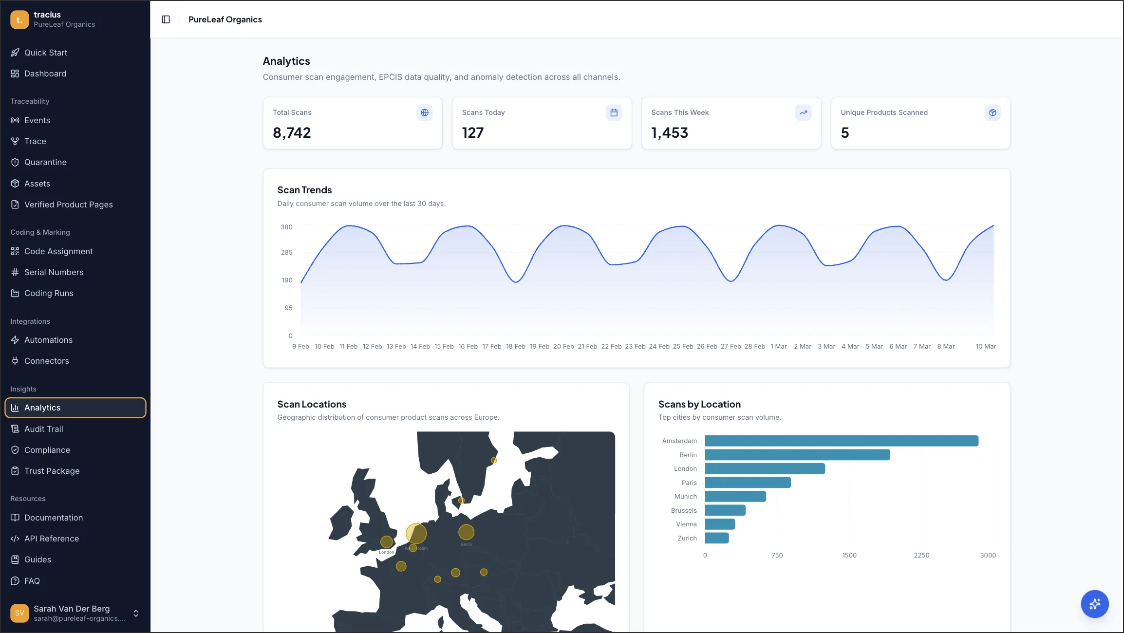The image size is (1124, 633).
Task: Click the globe icon on the Total Scans card
Action: tap(425, 112)
